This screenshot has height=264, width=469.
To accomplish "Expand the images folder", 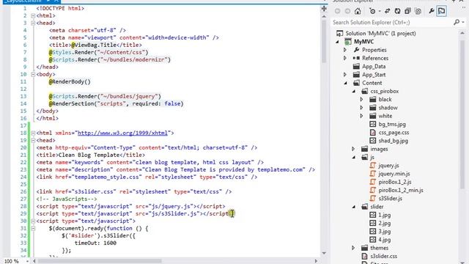I will click(353, 149).
